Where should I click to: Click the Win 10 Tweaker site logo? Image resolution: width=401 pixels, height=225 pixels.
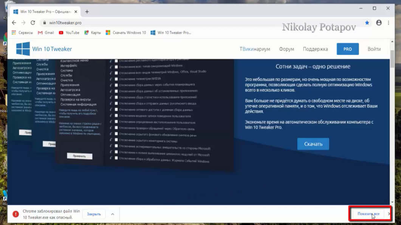click(44, 49)
